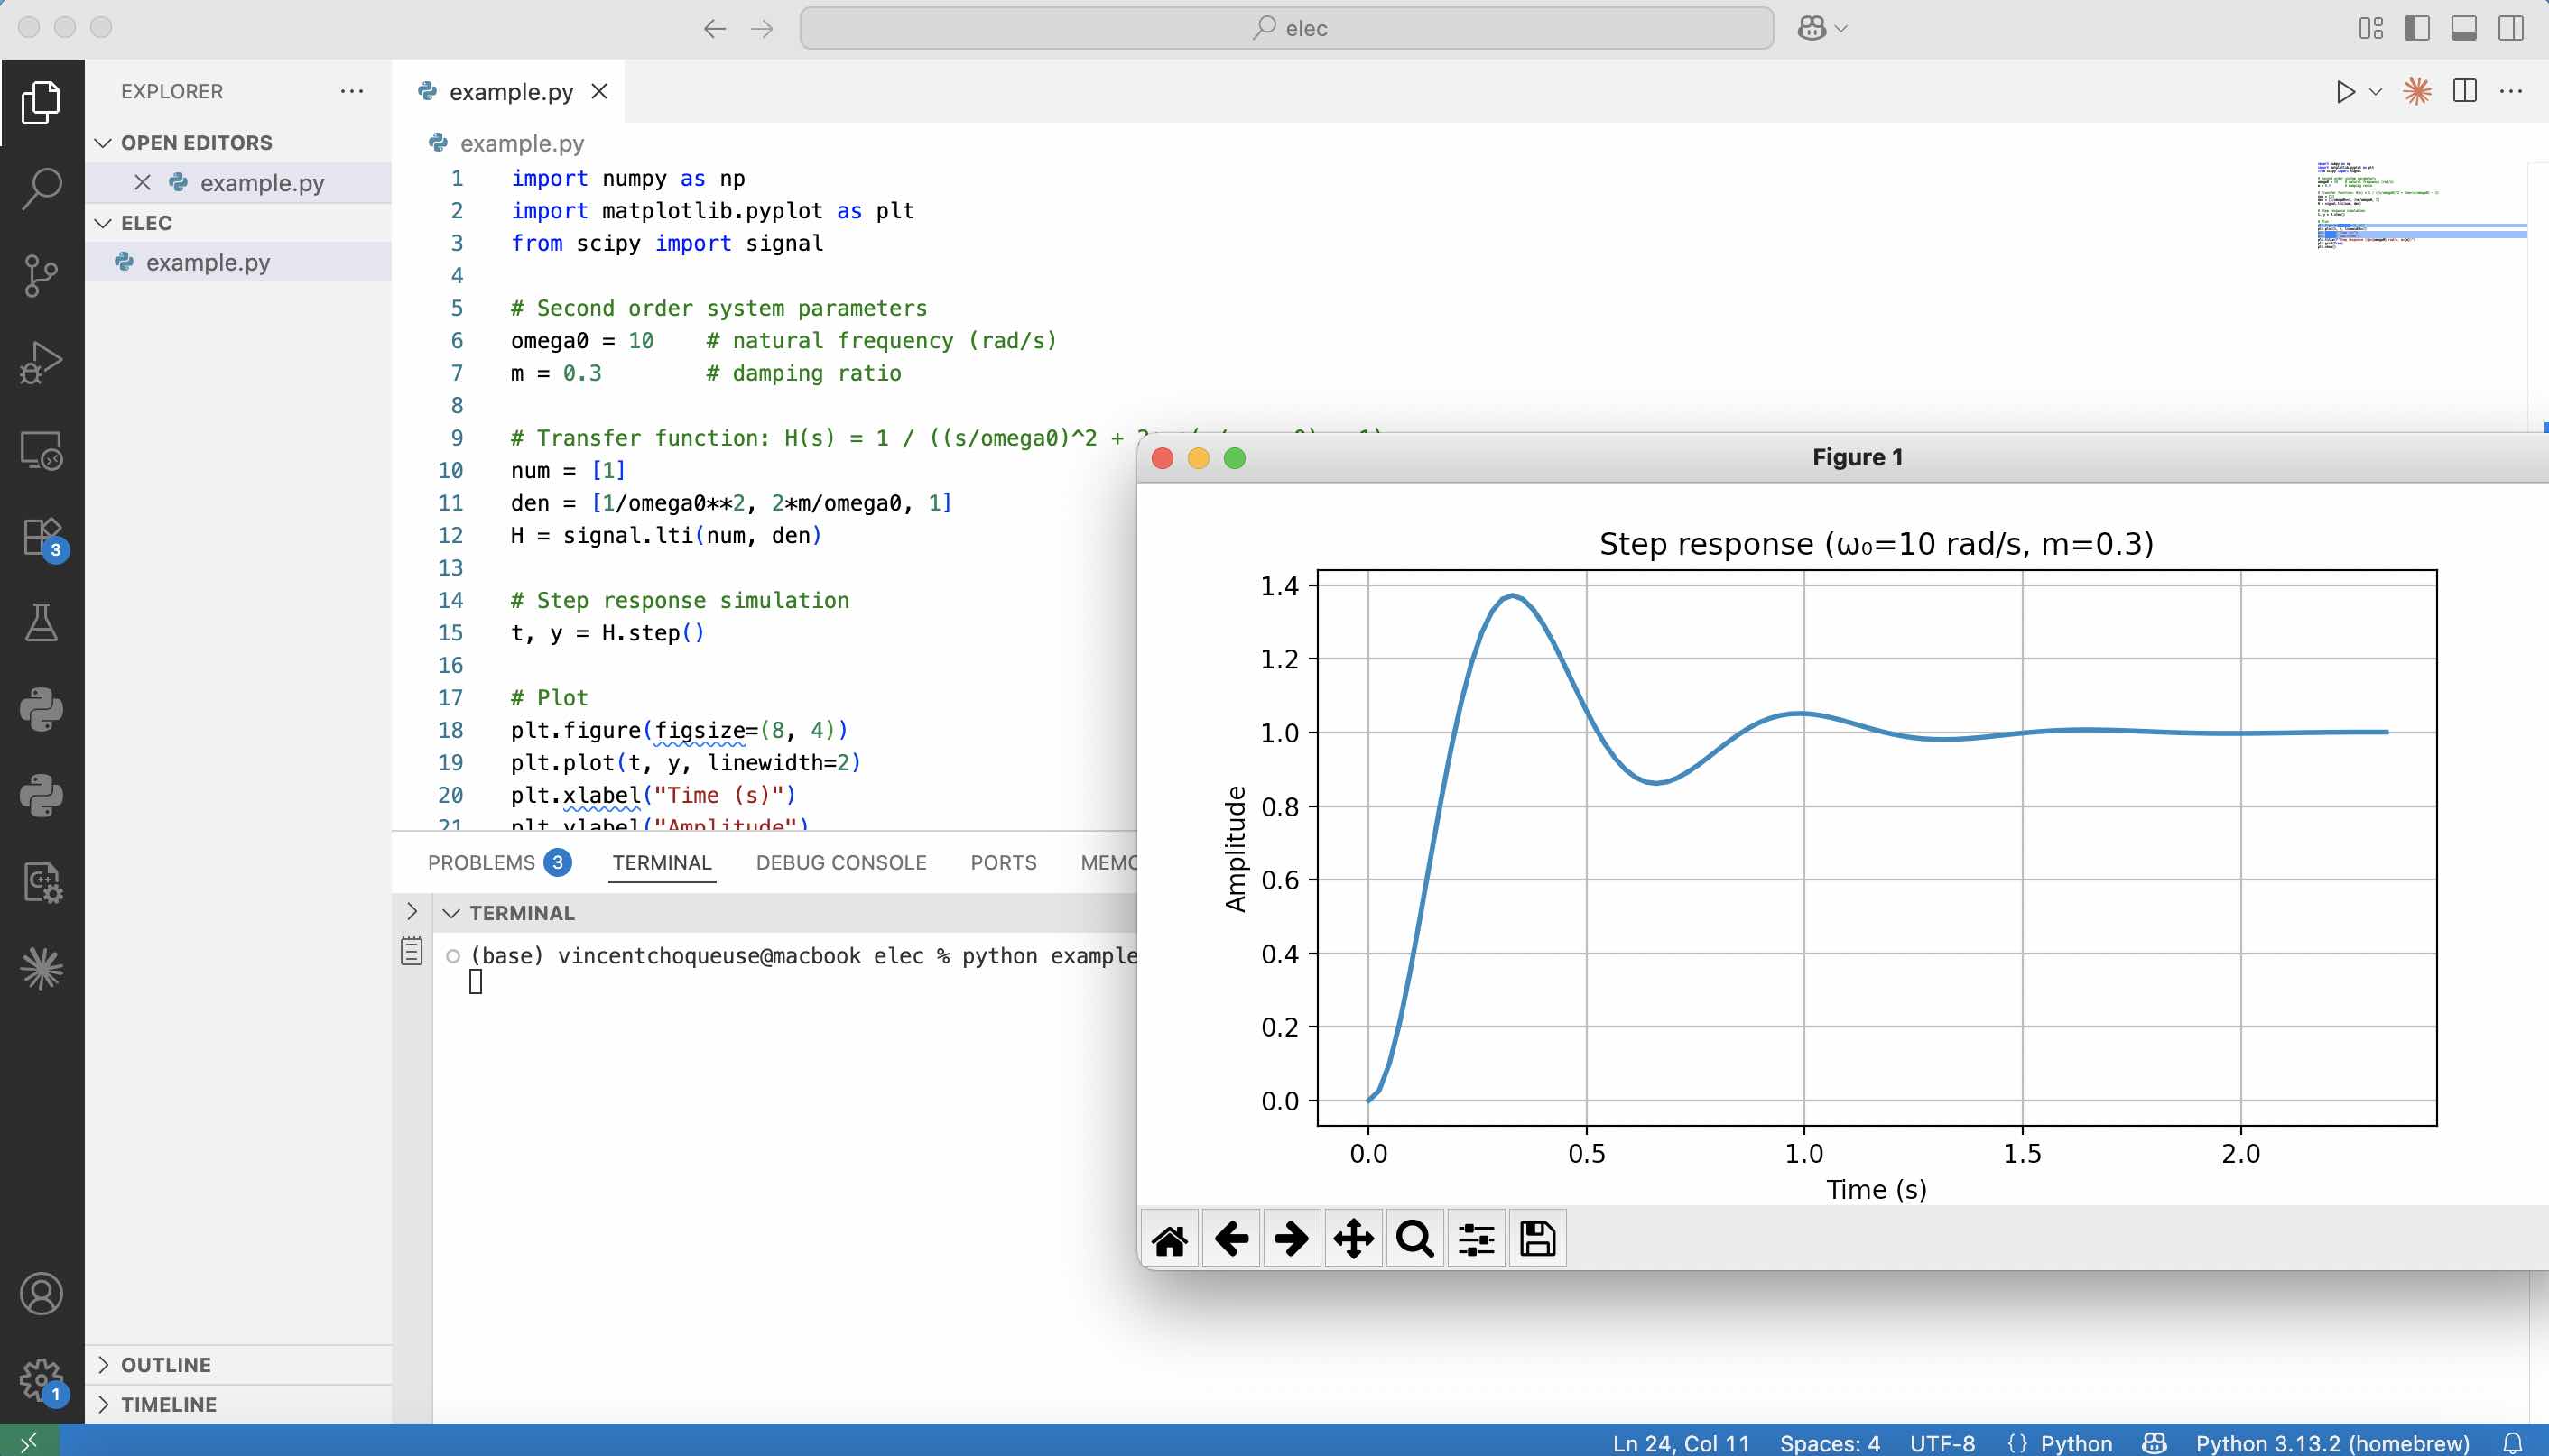This screenshot has width=2549, height=1456.
Task: Open the Extensions view
Action: coord(41,538)
